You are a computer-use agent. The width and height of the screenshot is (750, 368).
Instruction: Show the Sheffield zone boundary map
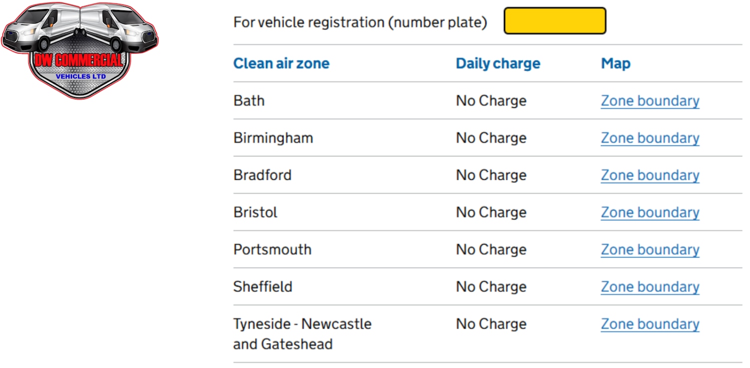[649, 287]
